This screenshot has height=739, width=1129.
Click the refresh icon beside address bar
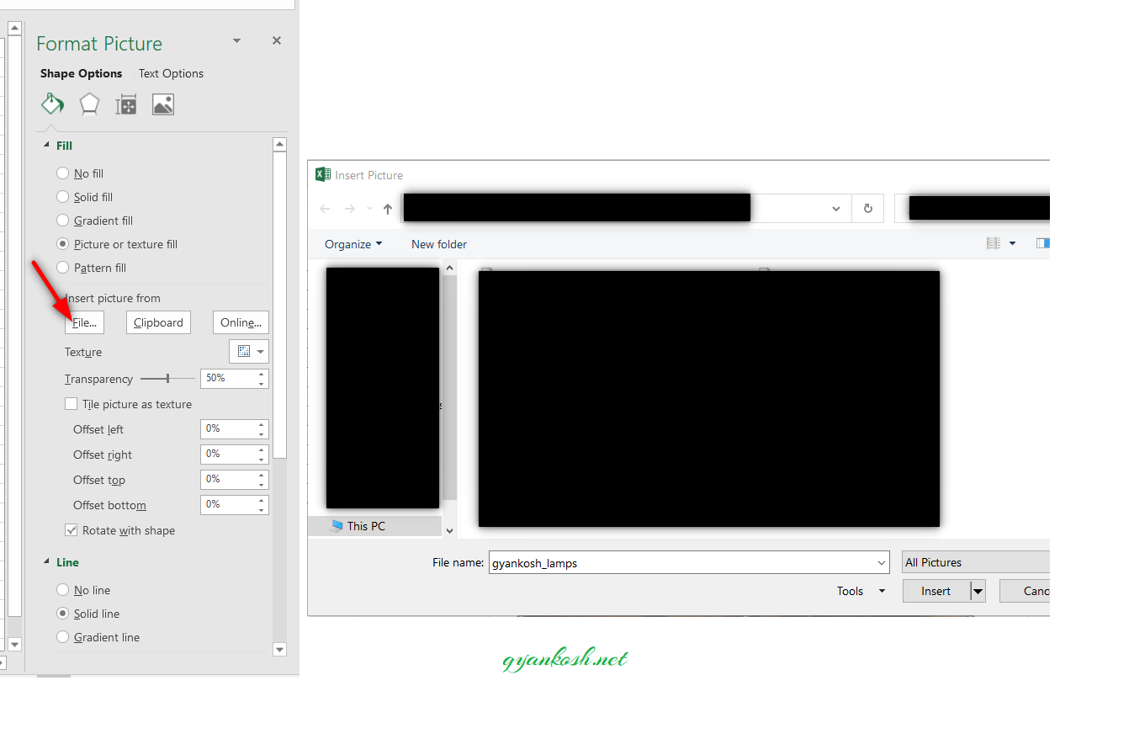[867, 209]
